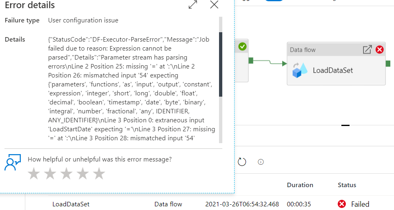The width and height of the screenshot is (394, 210).
Task: Expand the Error details panel to full size
Action: click(x=193, y=4)
